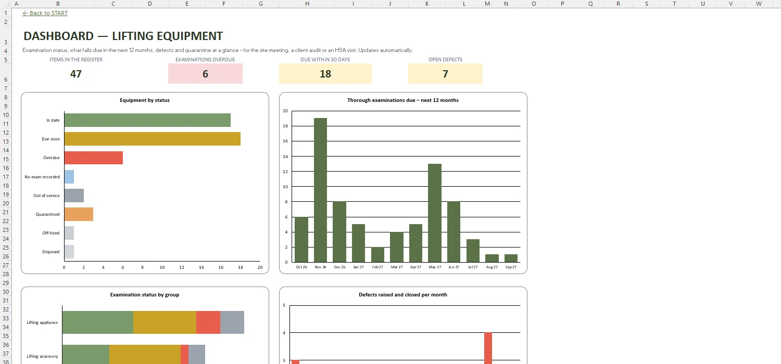Image resolution: width=781 pixels, height=364 pixels.
Task: Select column A header
Action: (16, 4)
